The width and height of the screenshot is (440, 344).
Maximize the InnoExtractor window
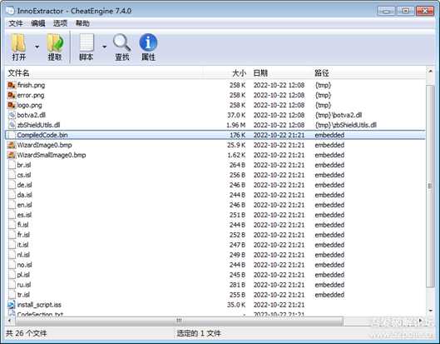(406, 11)
